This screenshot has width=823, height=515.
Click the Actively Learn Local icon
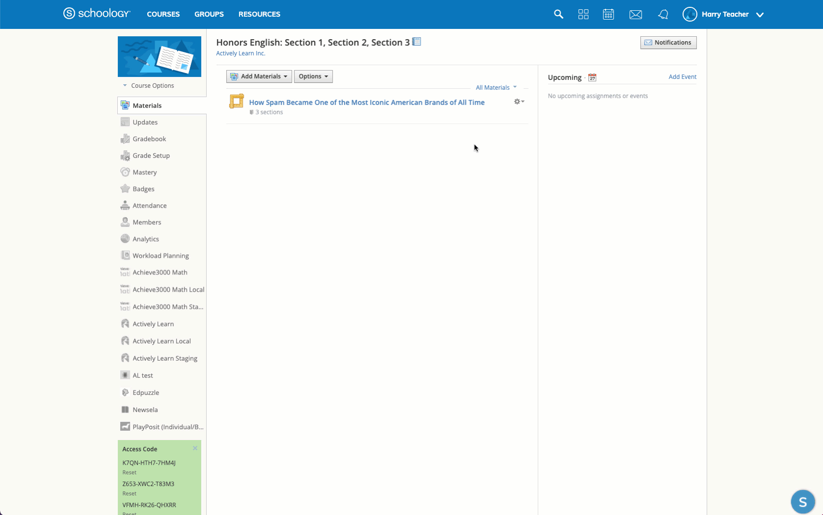click(125, 341)
